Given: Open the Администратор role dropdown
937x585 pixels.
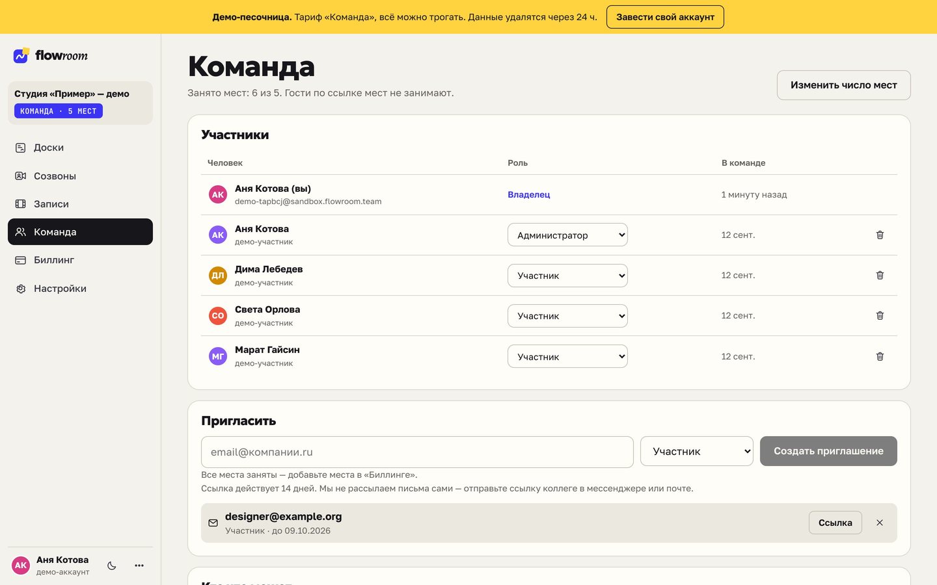Looking at the screenshot, I should pyautogui.click(x=567, y=235).
